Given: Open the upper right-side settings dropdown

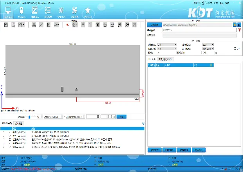Looking at the screenshot, I should [x=208, y=45].
